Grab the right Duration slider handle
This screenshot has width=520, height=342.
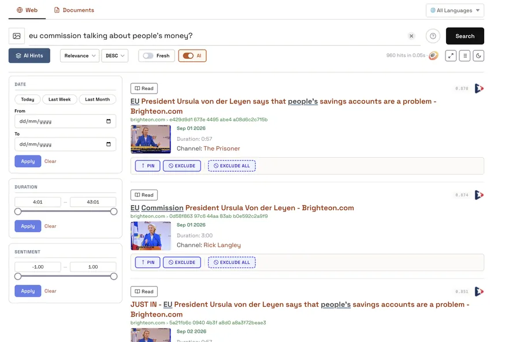tap(114, 211)
